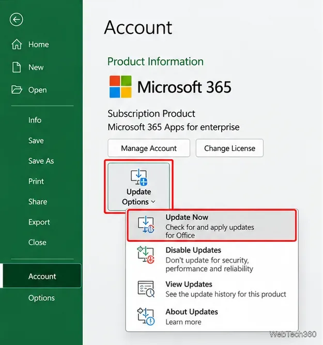Click the 'Microsoft 365' product name text
This screenshot has height=345, width=323.
(x=184, y=87)
